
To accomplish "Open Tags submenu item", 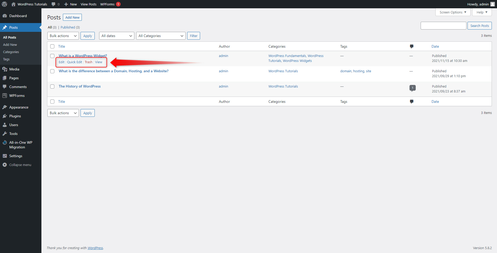I will tap(6, 59).
